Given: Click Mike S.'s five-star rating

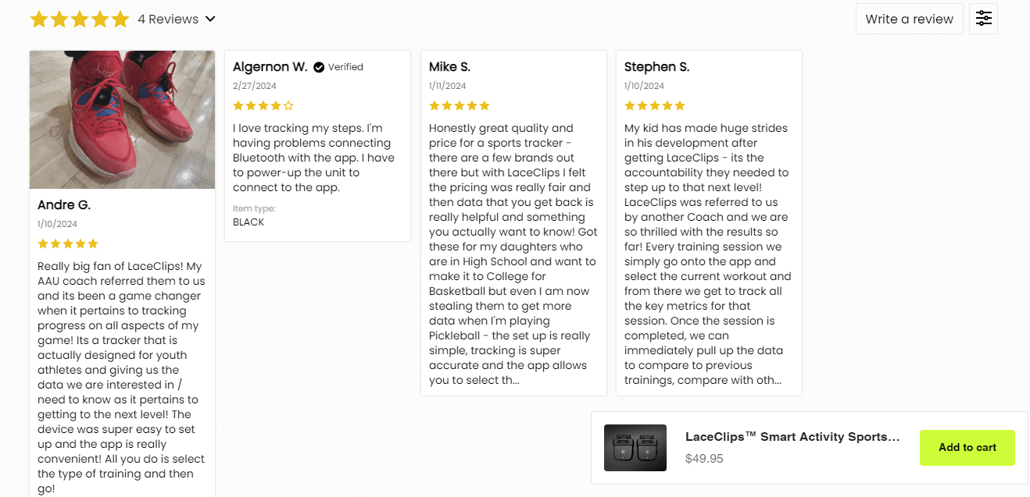Looking at the screenshot, I should tap(460, 105).
